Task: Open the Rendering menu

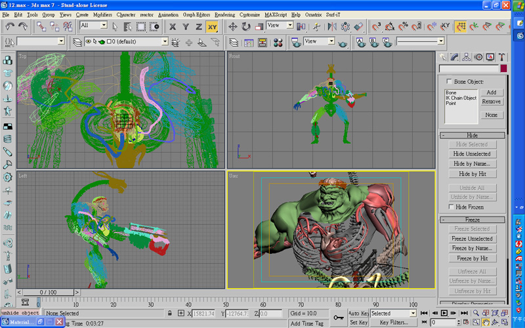Action: (224, 14)
